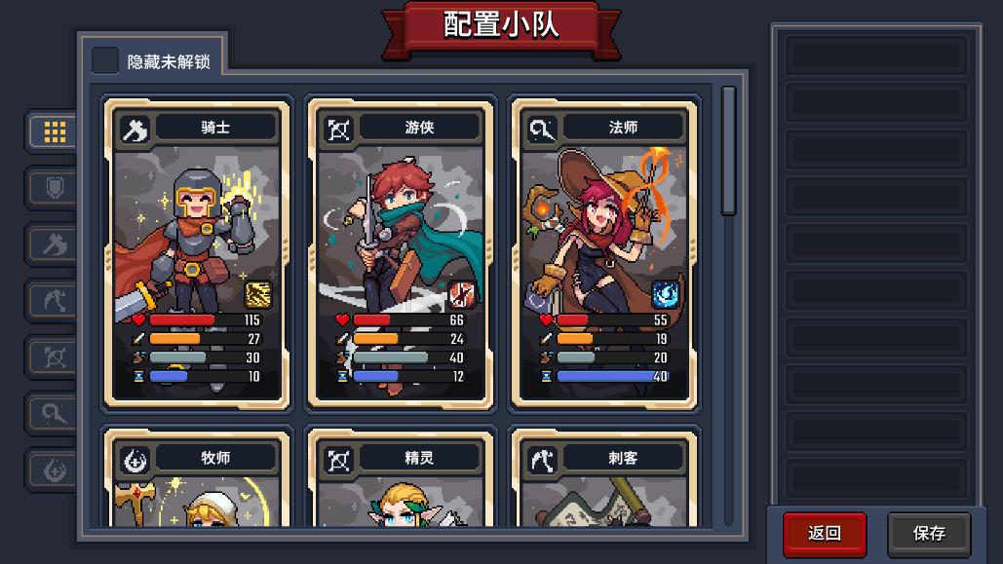Click the 返回 button
Screen dimensions: 1003x564
pos(825,533)
